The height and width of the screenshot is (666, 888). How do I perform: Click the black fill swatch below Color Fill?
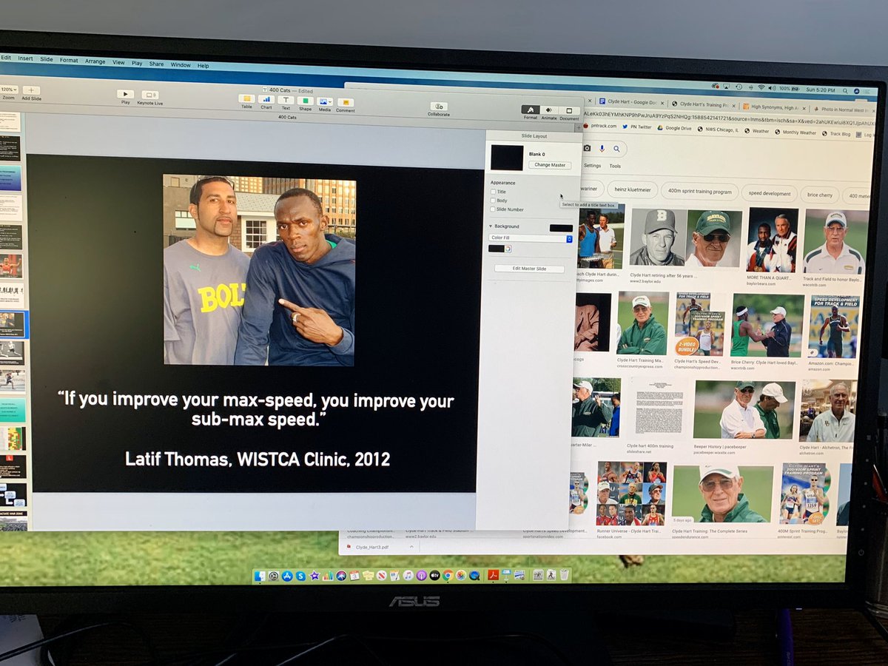click(x=496, y=249)
